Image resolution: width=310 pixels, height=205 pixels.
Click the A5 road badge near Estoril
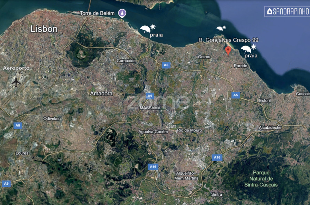click(x=235, y=95)
